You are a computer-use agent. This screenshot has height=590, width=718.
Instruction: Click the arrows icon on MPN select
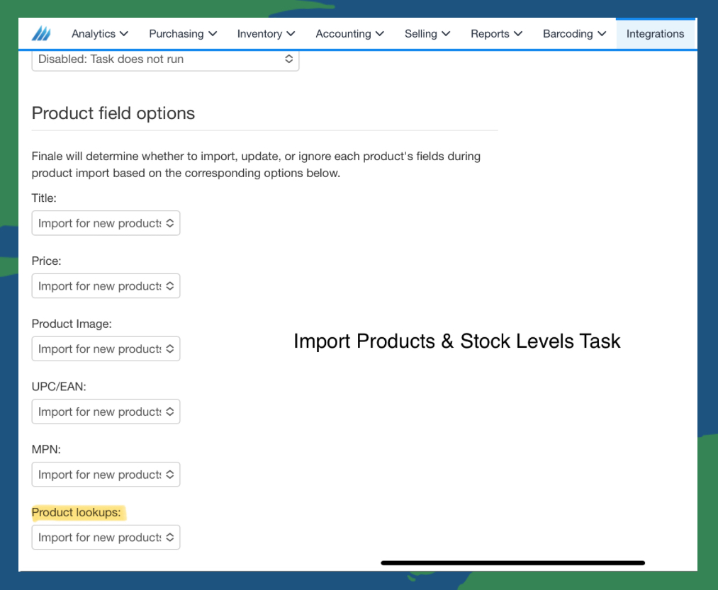point(170,475)
